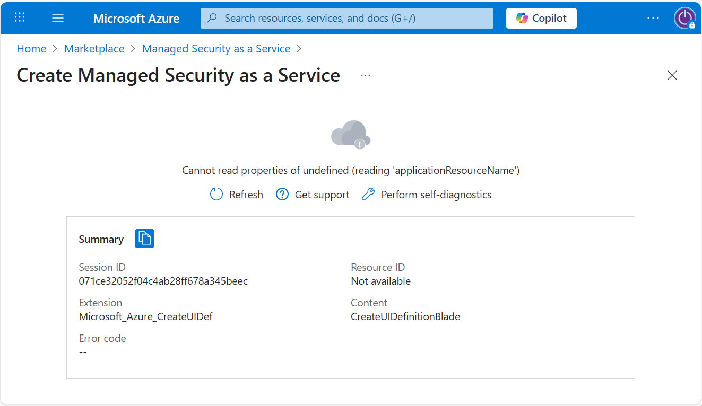Expand the ellipsis beside the blade title
702x406 pixels.
coord(366,75)
